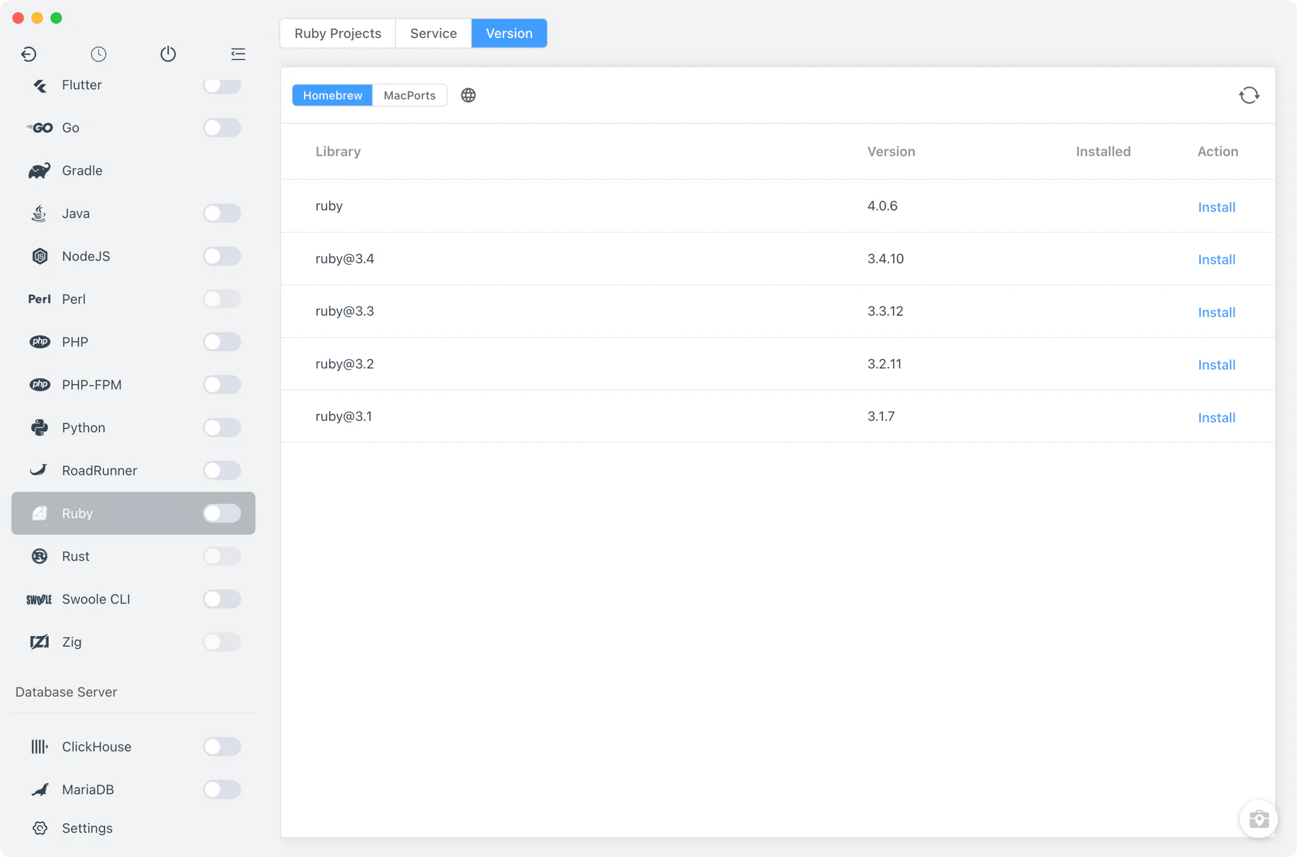The width and height of the screenshot is (1297, 857).
Task: Open Settings via the gear icon
Action: click(40, 828)
